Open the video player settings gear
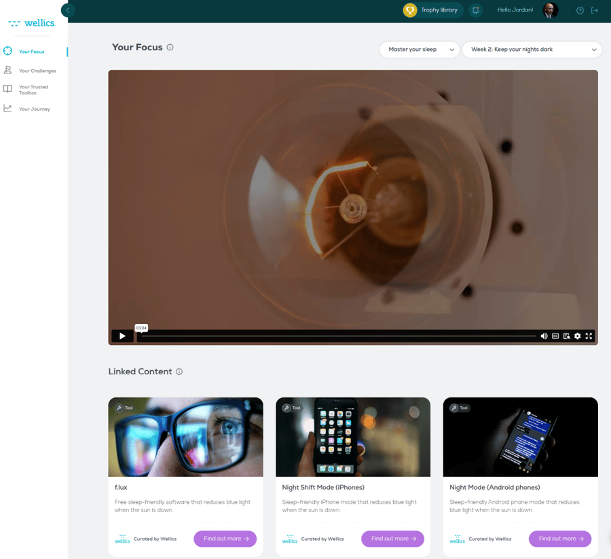This screenshot has width=611, height=559. tap(578, 336)
